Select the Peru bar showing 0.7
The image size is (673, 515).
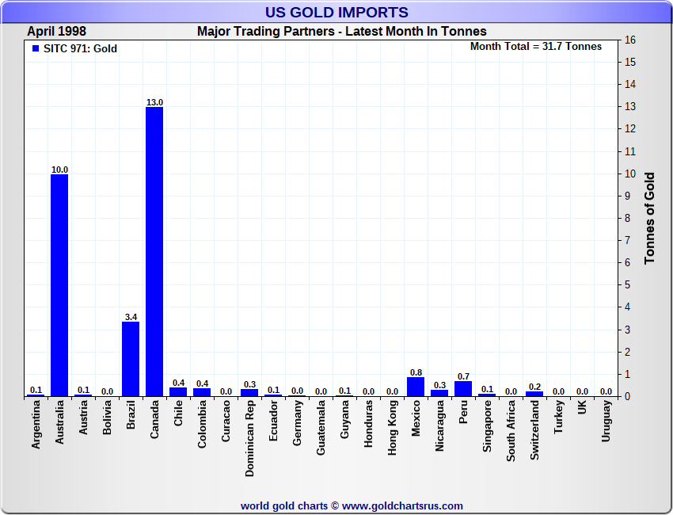pyautogui.click(x=463, y=388)
